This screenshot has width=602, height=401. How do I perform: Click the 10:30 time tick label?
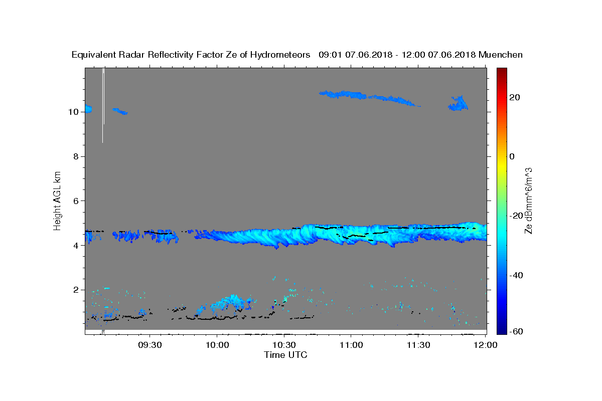tap(284, 345)
